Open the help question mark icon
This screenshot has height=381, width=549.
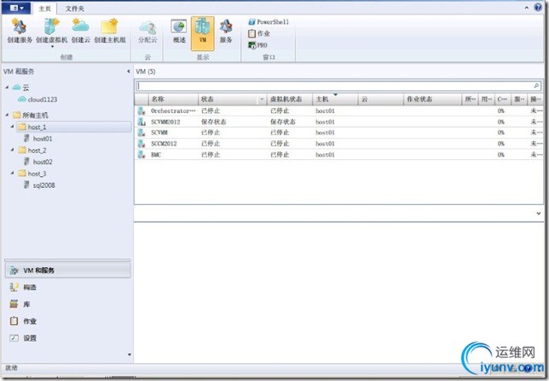pos(538,8)
